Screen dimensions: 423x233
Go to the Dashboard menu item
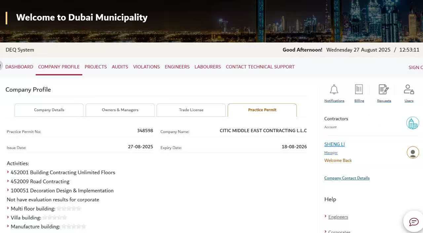pos(19,67)
